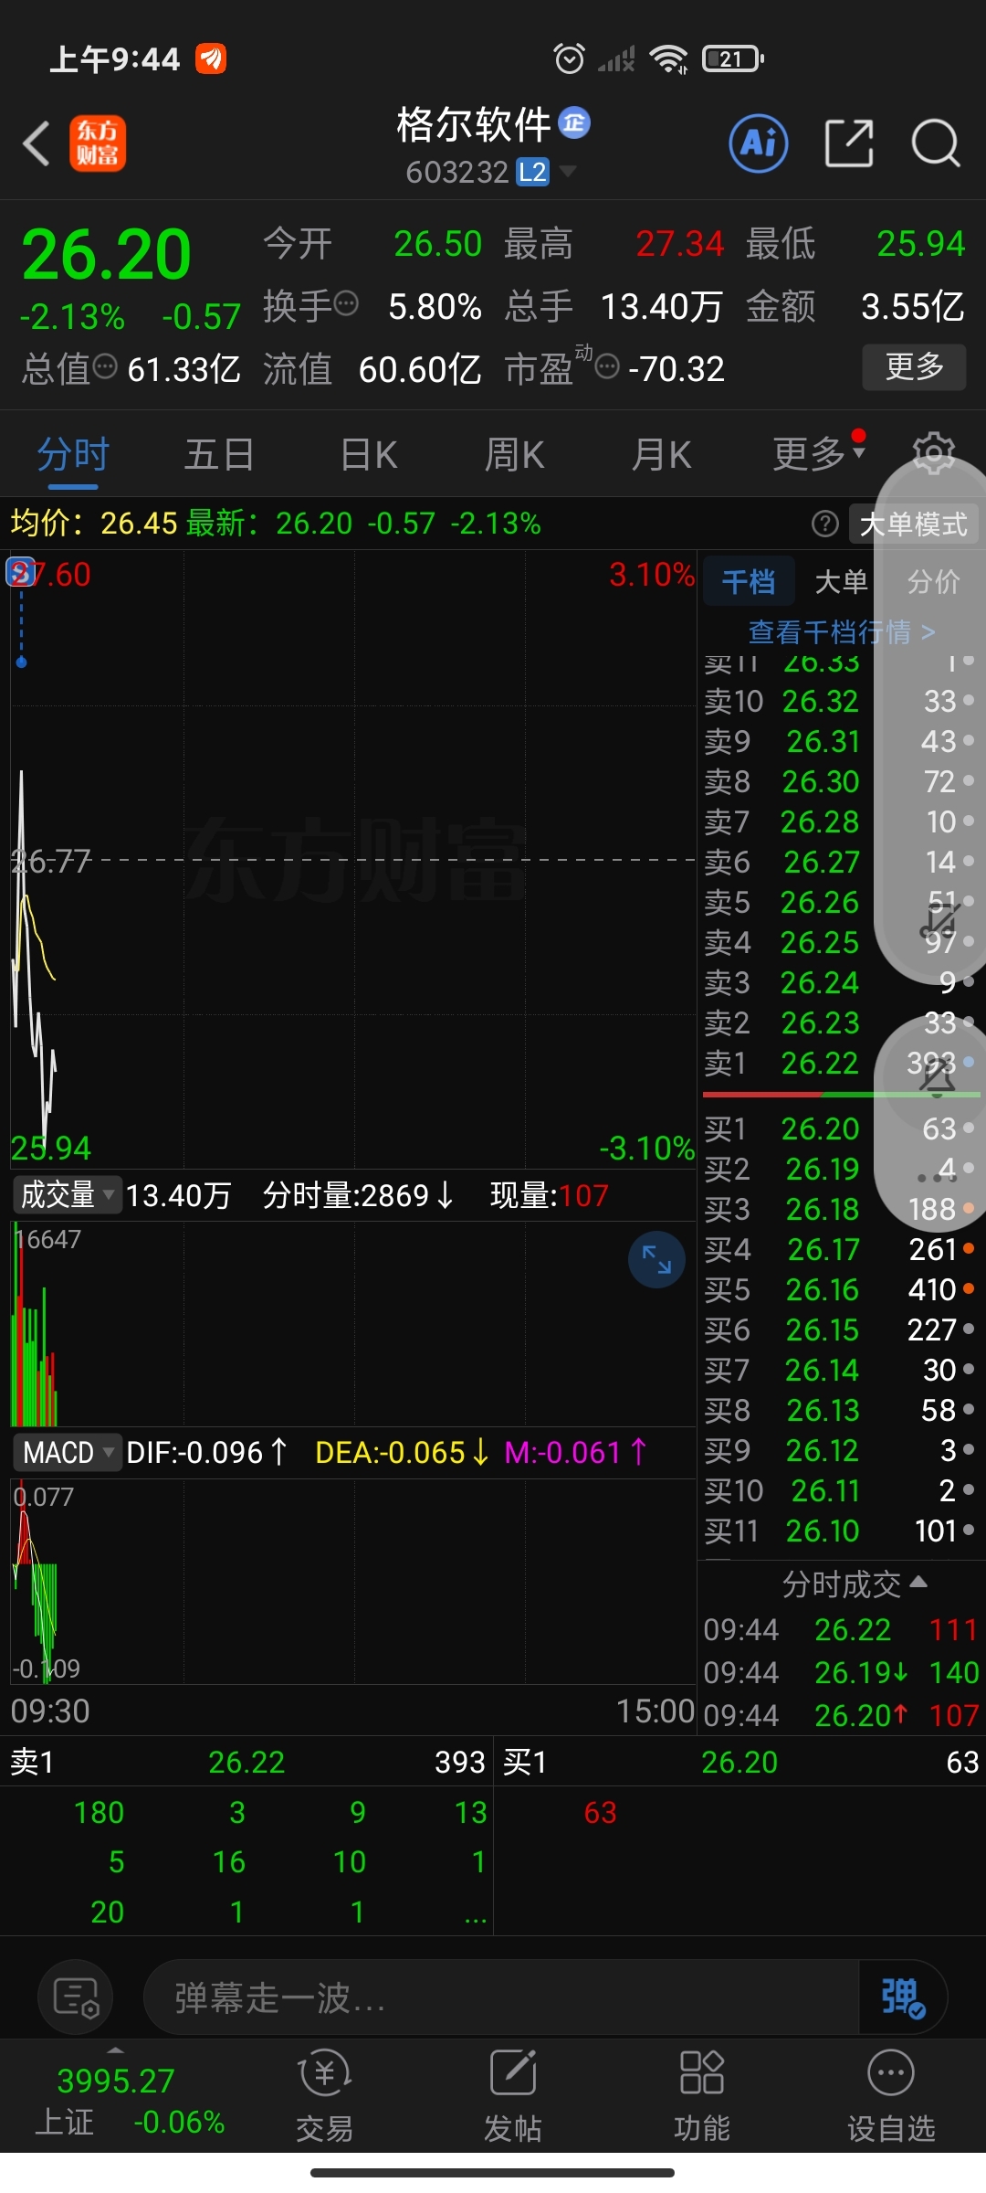Tap 设自选 add to watchlist

[x=891, y=2096]
